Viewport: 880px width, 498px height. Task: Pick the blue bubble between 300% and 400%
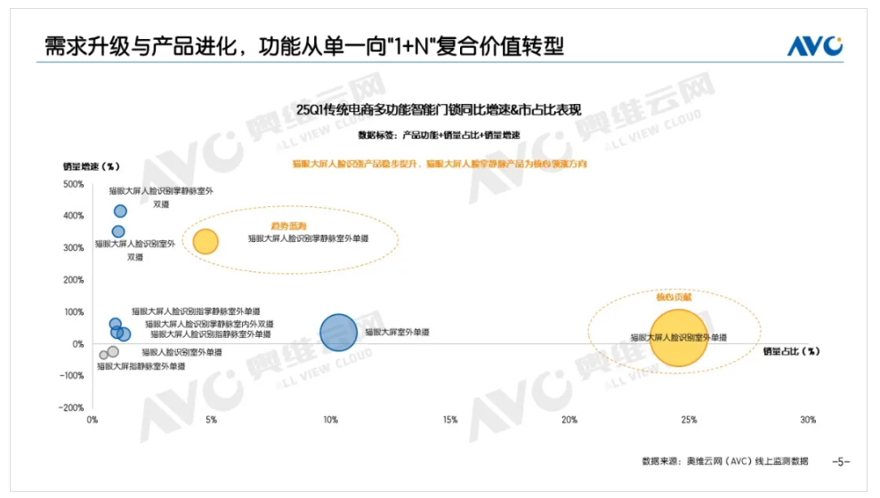[x=118, y=231]
